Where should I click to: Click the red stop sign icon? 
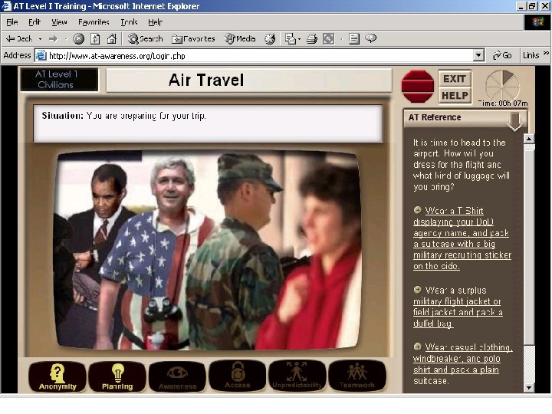click(x=418, y=86)
